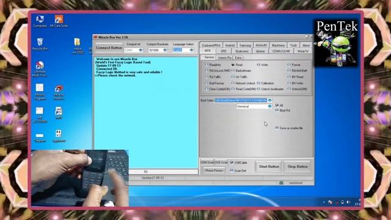
Task: Open the Language Select dropdown
Action: click(x=183, y=50)
